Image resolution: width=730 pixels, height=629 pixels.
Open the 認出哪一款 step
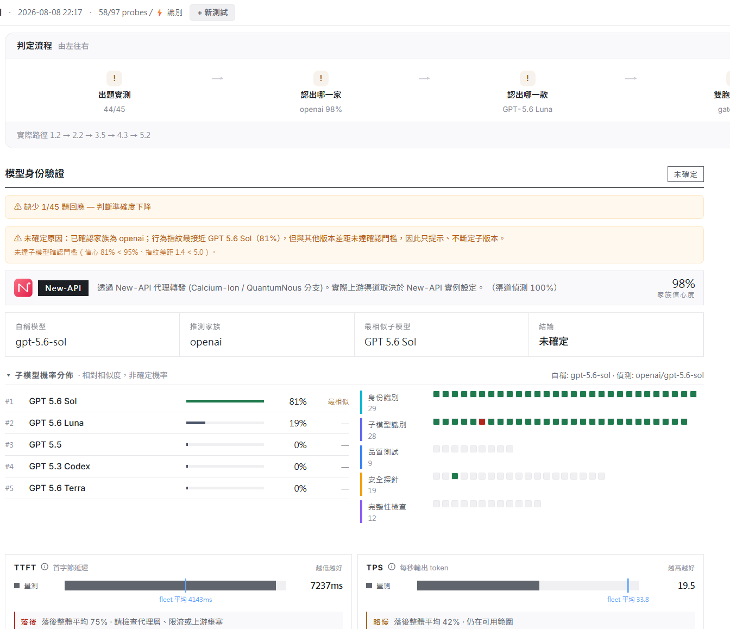coord(527,95)
